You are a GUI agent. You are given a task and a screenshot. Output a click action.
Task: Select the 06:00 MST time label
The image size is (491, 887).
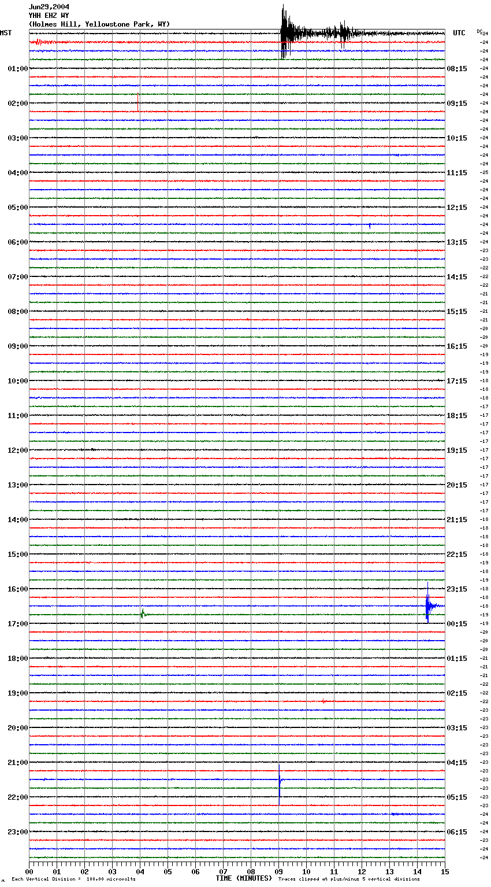(x=18, y=242)
